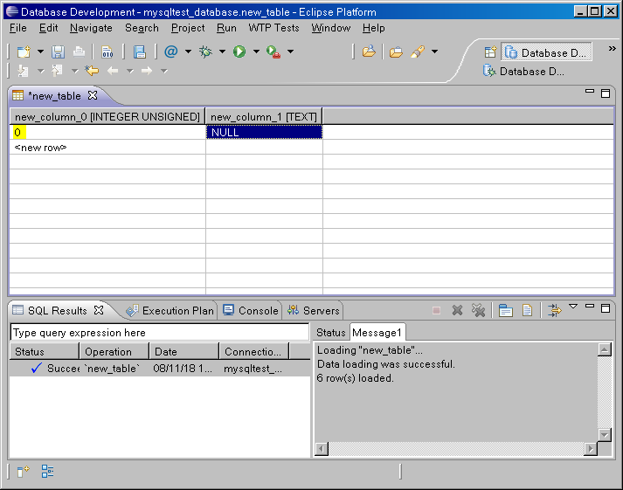Click the message pane horizontal scrollbar
Image resolution: width=623 pixels, height=490 pixels.
click(x=455, y=448)
